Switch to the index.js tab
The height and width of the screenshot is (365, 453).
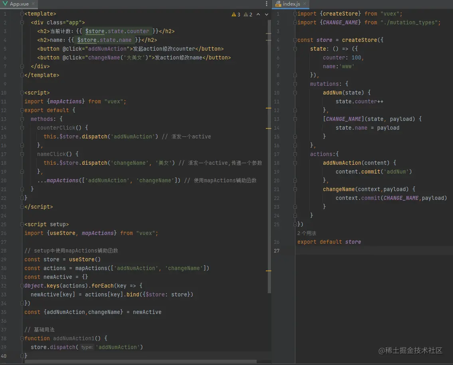(290, 4)
